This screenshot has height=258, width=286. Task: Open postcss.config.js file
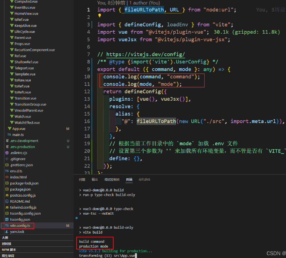23,195
